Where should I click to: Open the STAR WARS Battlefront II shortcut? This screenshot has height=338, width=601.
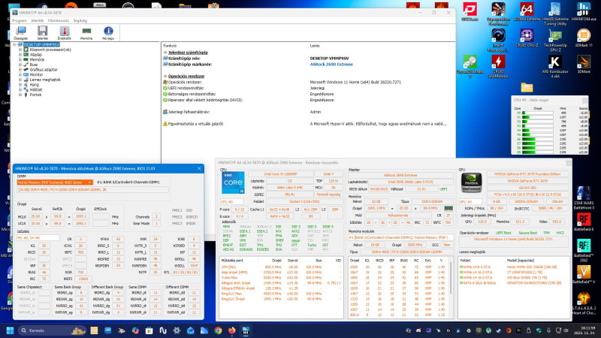point(584,198)
